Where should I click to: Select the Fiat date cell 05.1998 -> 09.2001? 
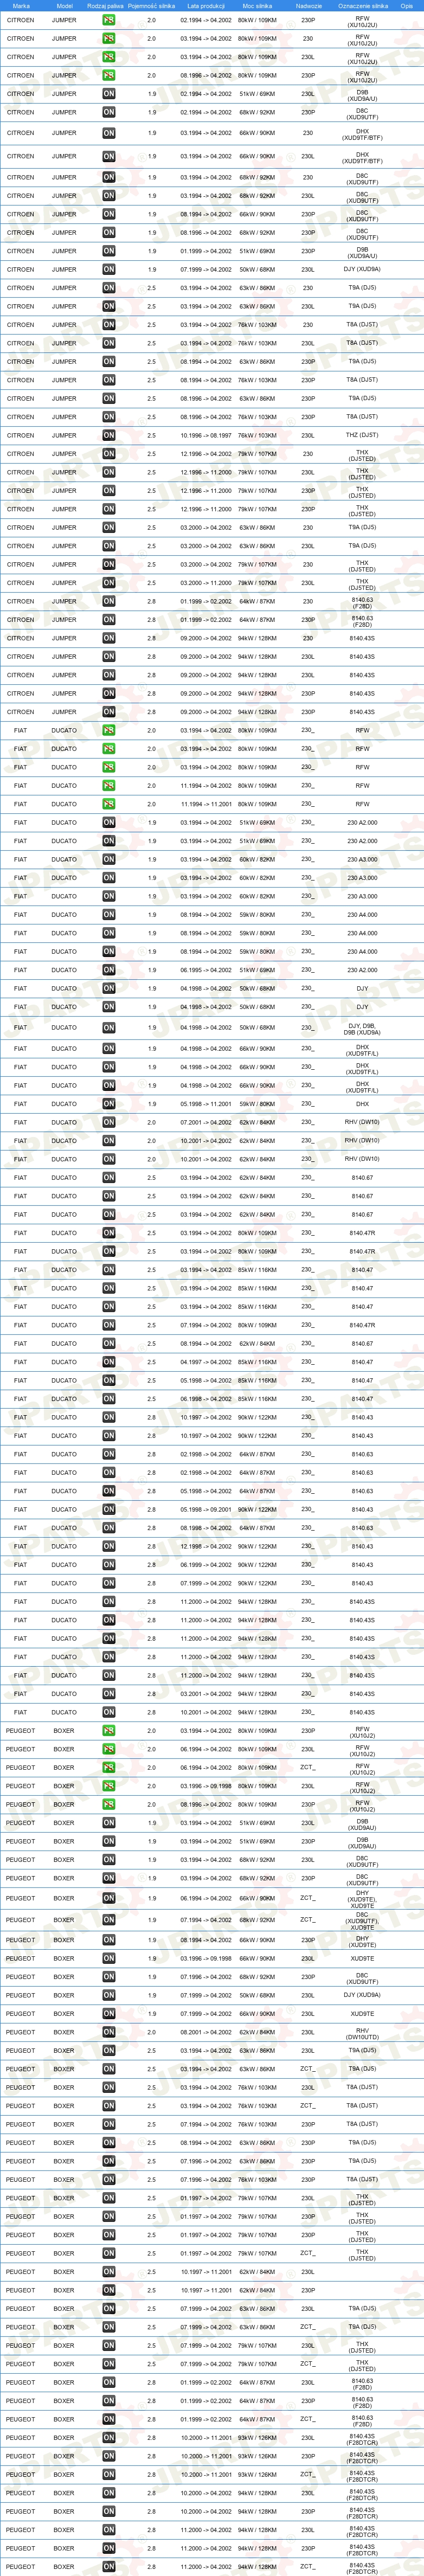click(206, 1510)
